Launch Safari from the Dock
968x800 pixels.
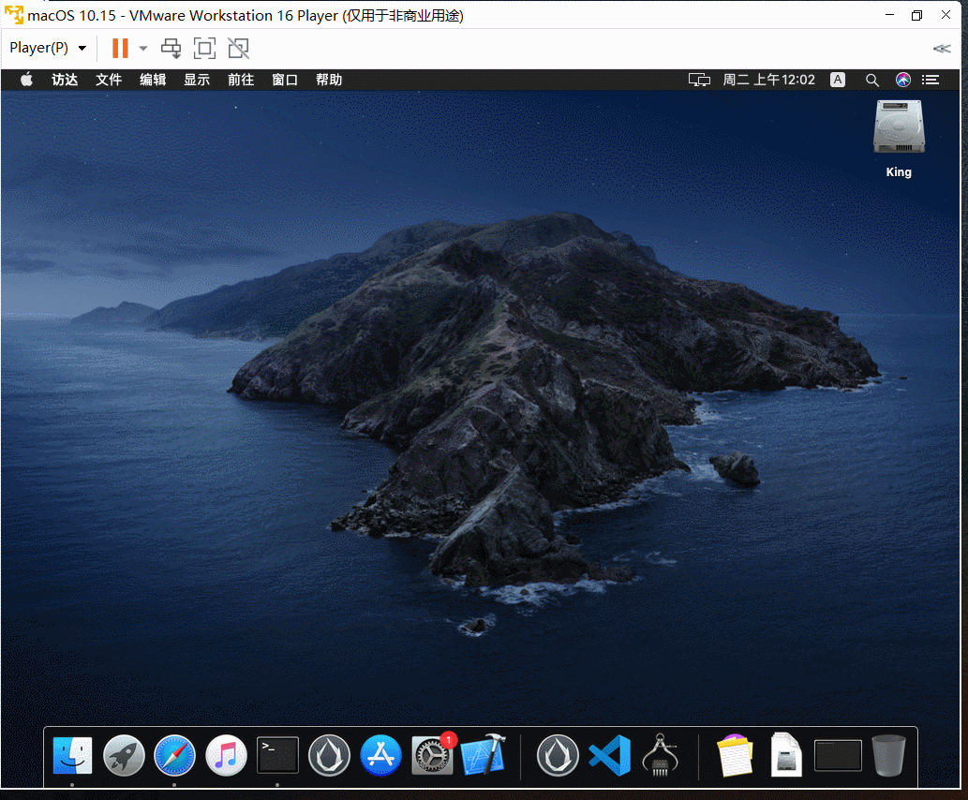(174, 756)
